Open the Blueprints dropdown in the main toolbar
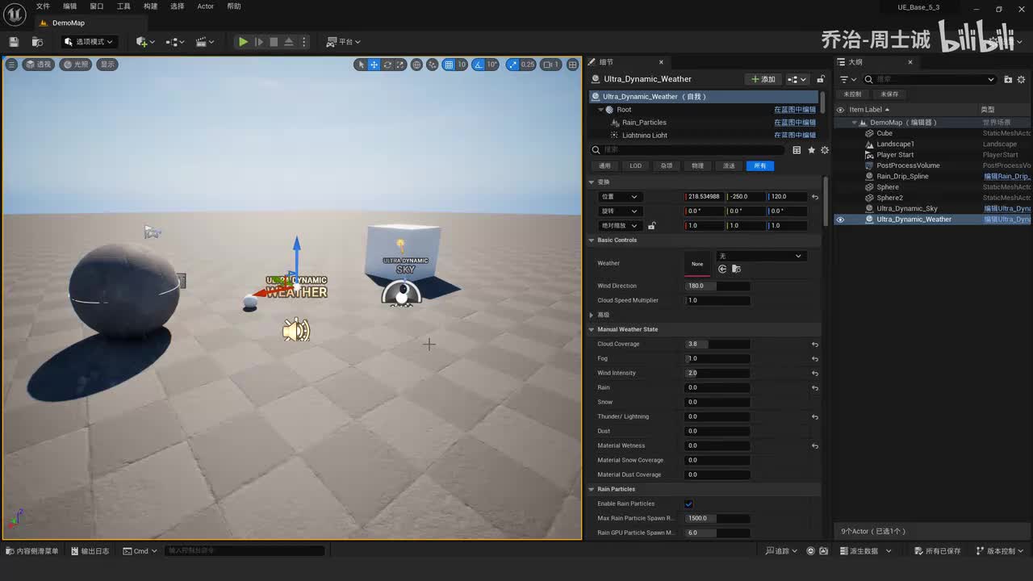Viewport: 1033px width, 581px height. tap(175, 42)
